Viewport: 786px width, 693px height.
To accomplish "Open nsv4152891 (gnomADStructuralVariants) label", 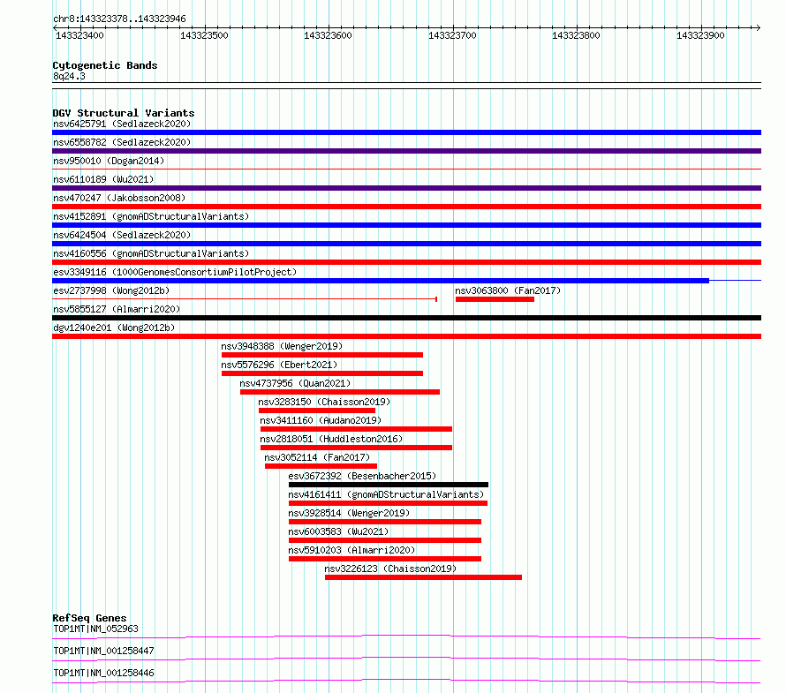I will click(x=151, y=216).
